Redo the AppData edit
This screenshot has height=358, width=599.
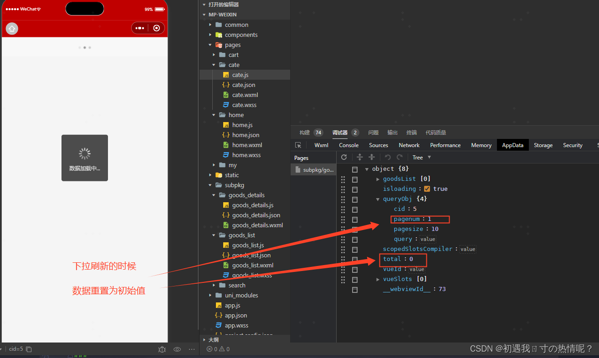399,157
